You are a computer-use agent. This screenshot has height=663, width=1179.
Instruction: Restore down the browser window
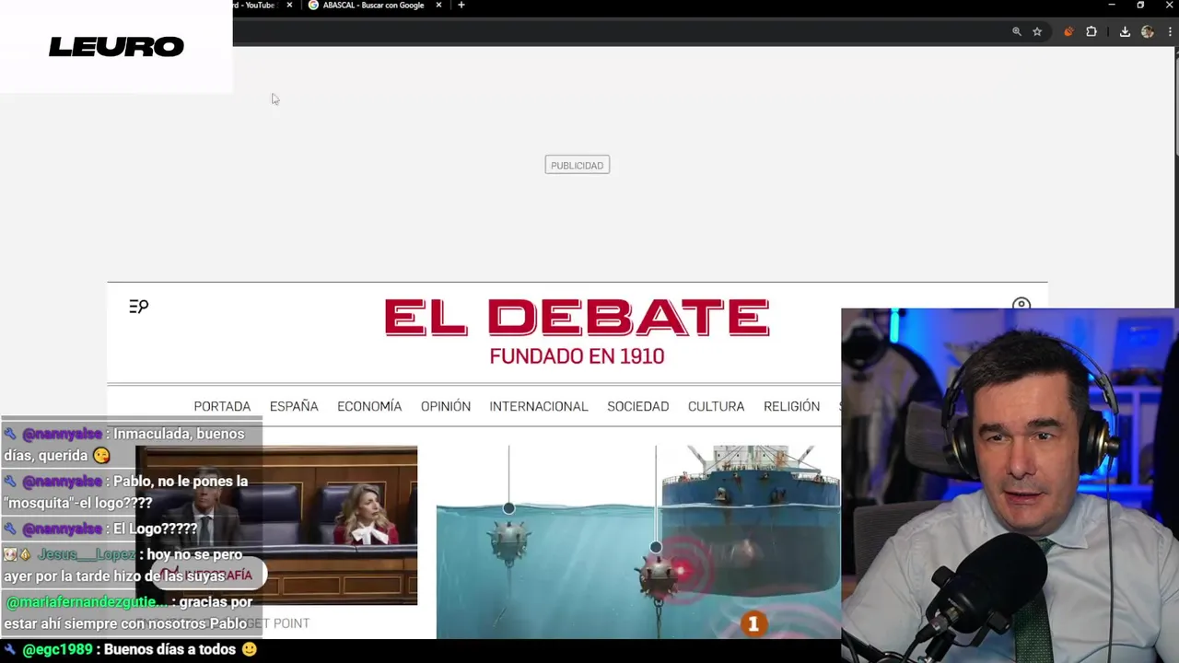tap(1140, 6)
